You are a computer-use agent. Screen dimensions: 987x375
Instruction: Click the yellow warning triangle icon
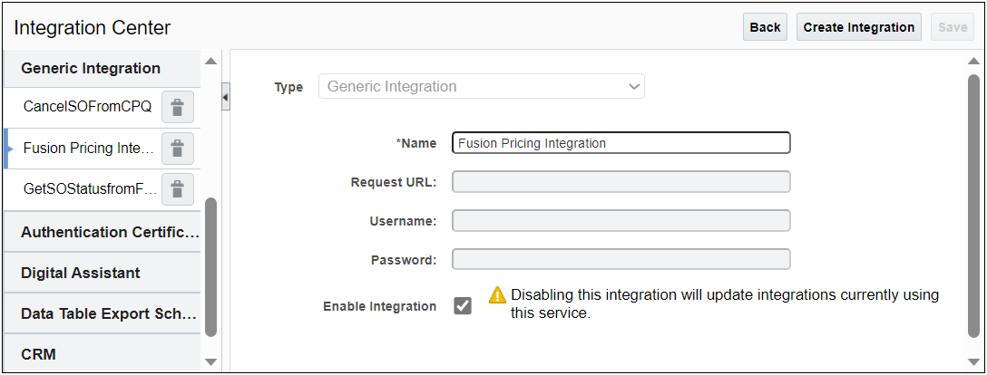click(x=497, y=295)
